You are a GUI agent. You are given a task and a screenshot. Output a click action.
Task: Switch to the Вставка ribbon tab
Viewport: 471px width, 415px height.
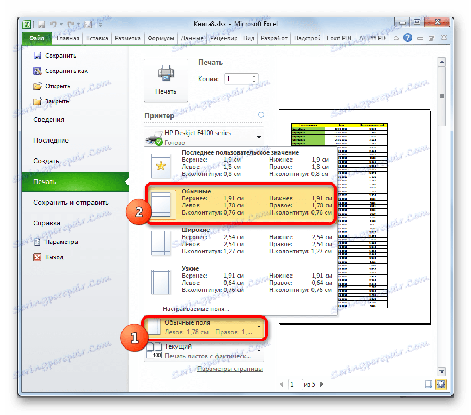(x=97, y=38)
